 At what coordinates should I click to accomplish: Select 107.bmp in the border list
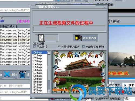[x=40, y=73]
